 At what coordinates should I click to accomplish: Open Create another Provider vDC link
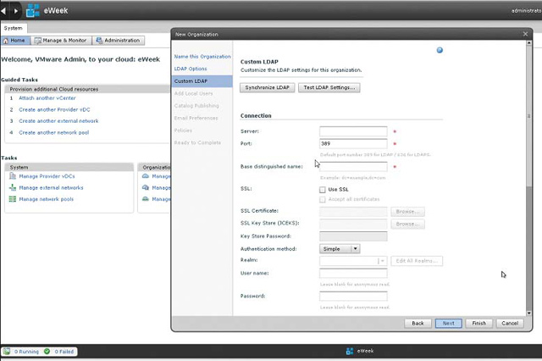tap(54, 109)
